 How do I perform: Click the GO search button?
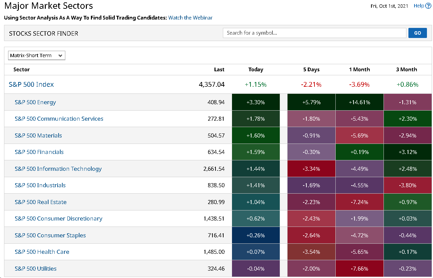click(418, 33)
